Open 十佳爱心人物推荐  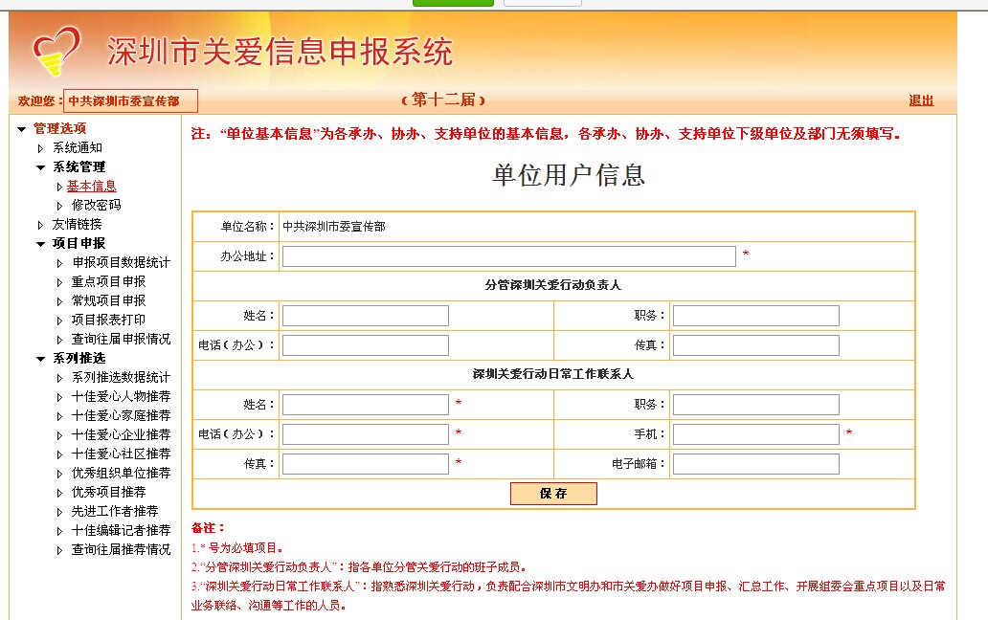click(x=121, y=396)
